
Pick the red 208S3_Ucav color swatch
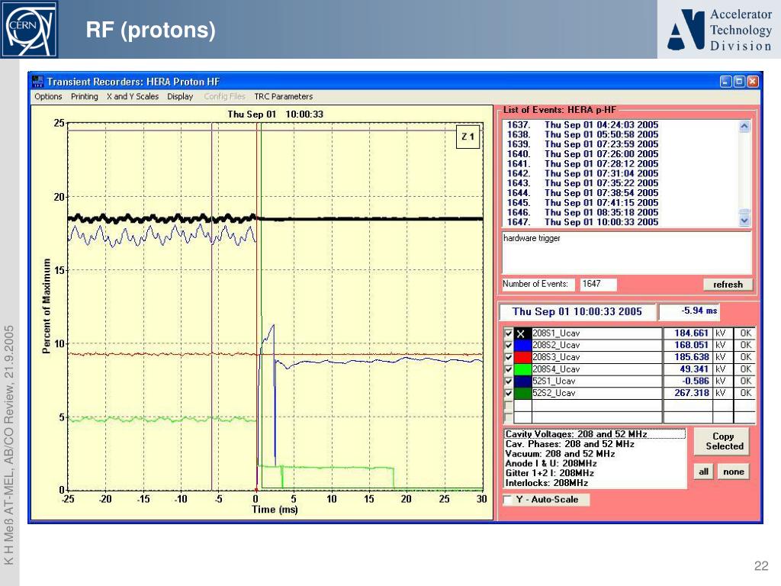coord(522,357)
